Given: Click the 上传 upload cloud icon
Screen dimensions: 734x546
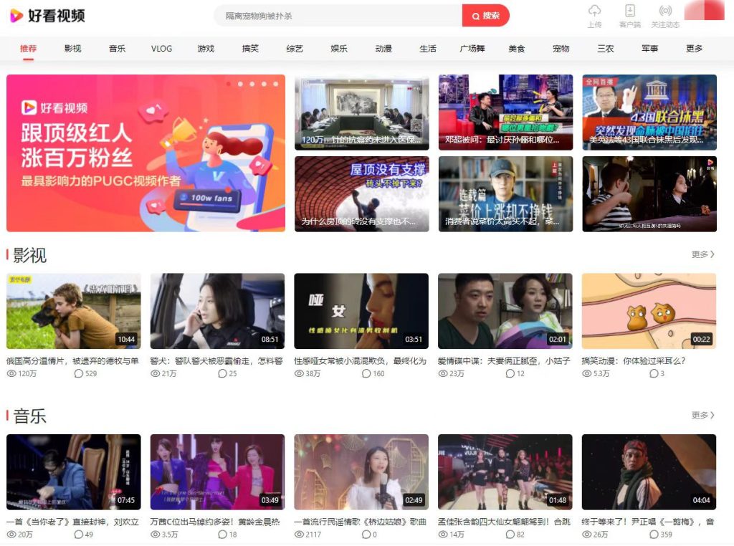Looking at the screenshot, I should (x=595, y=10).
